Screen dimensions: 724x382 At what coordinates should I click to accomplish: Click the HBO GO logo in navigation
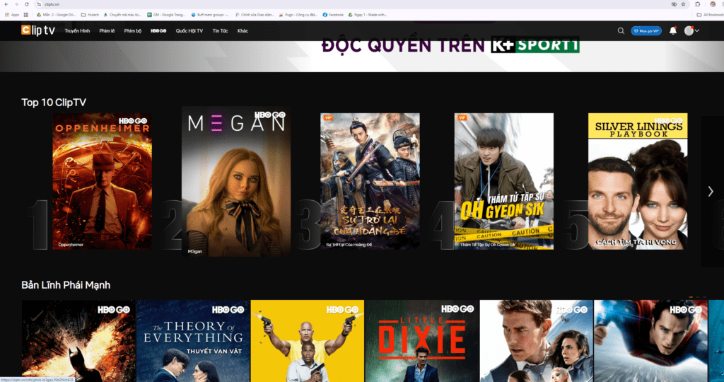(158, 31)
